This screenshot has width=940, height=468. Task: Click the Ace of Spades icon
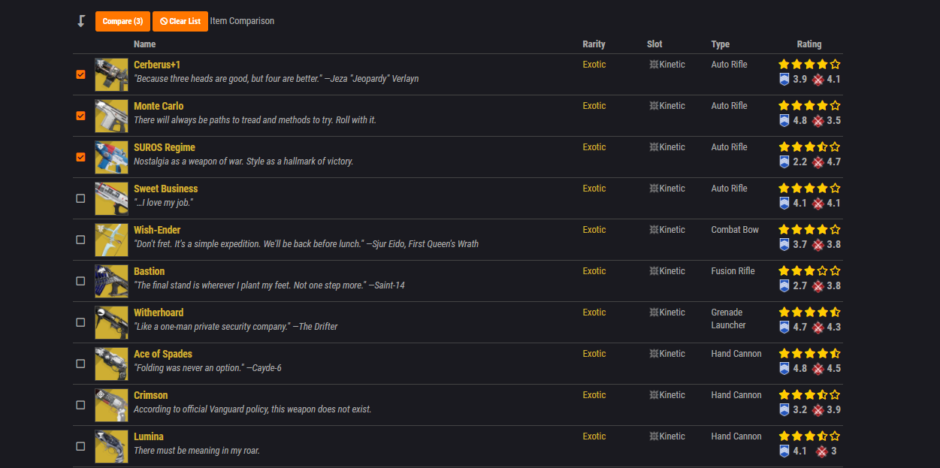(x=111, y=364)
